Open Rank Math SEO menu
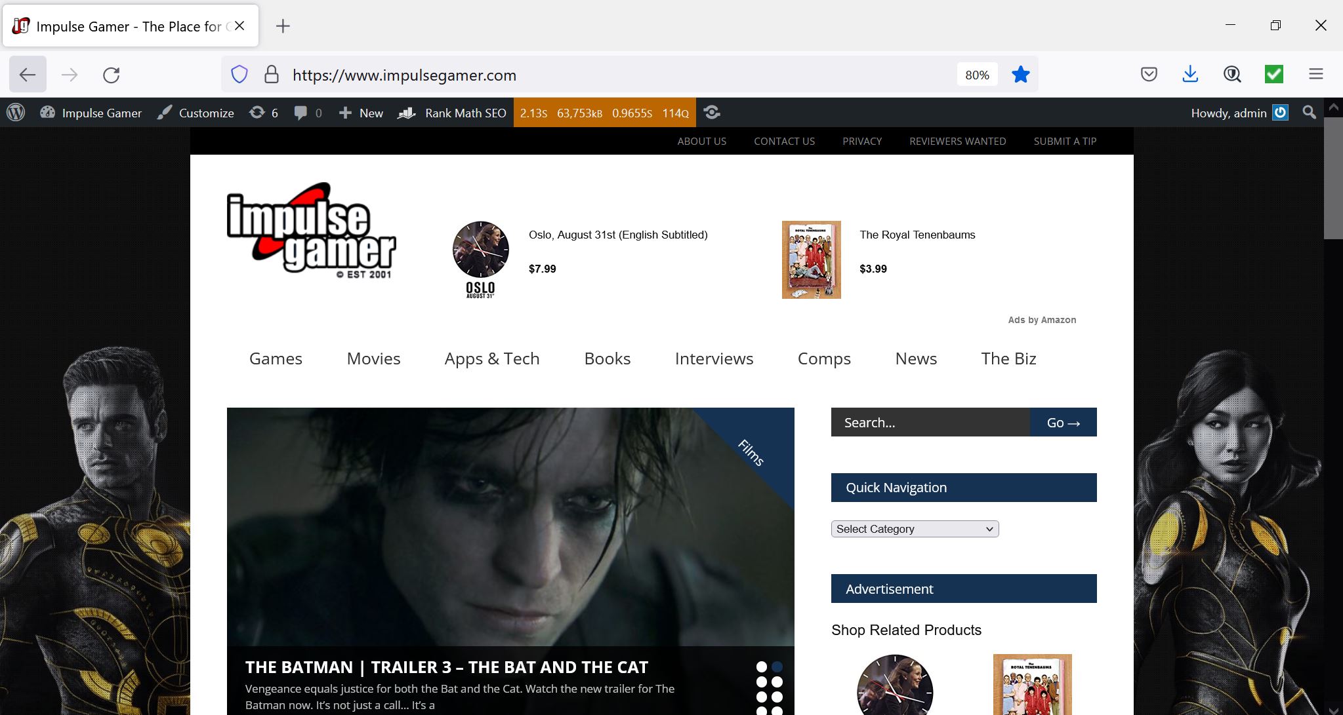The width and height of the screenshot is (1343, 715). coord(452,113)
